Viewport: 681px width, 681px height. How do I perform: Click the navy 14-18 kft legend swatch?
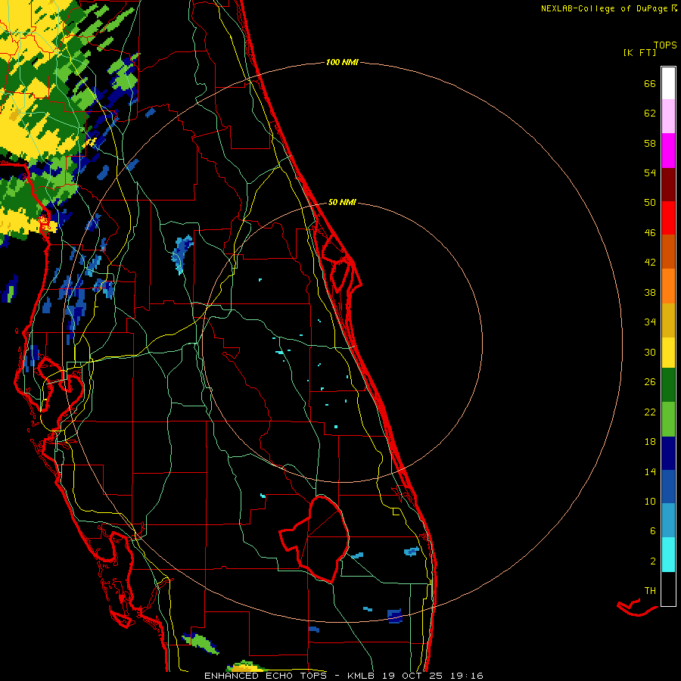tap(668, 453)
